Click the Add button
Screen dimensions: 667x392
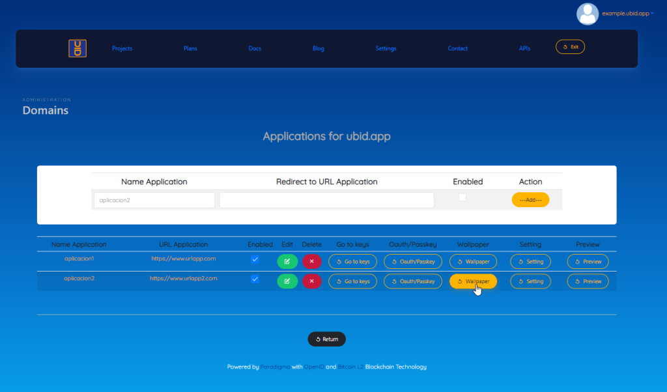coord(530,200)
